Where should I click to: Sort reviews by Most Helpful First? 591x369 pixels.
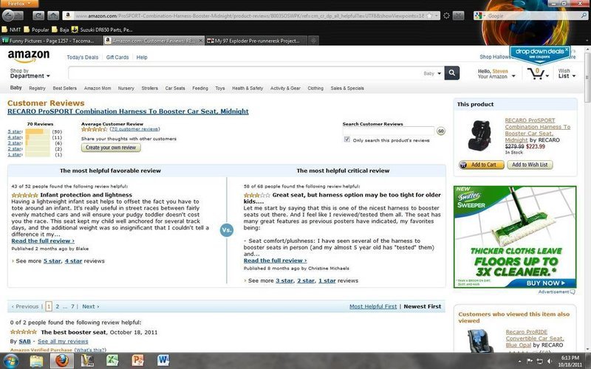[373, 306]
